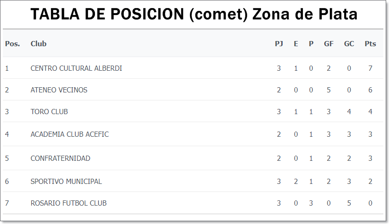Select the Club column header
Screen dimensions: 389x224
[38, 44]
